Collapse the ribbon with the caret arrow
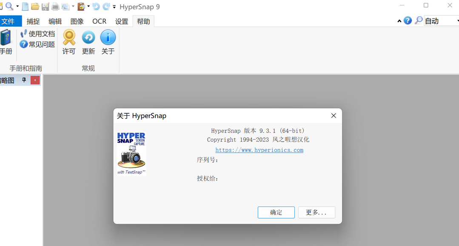 (x=399, y=21)
